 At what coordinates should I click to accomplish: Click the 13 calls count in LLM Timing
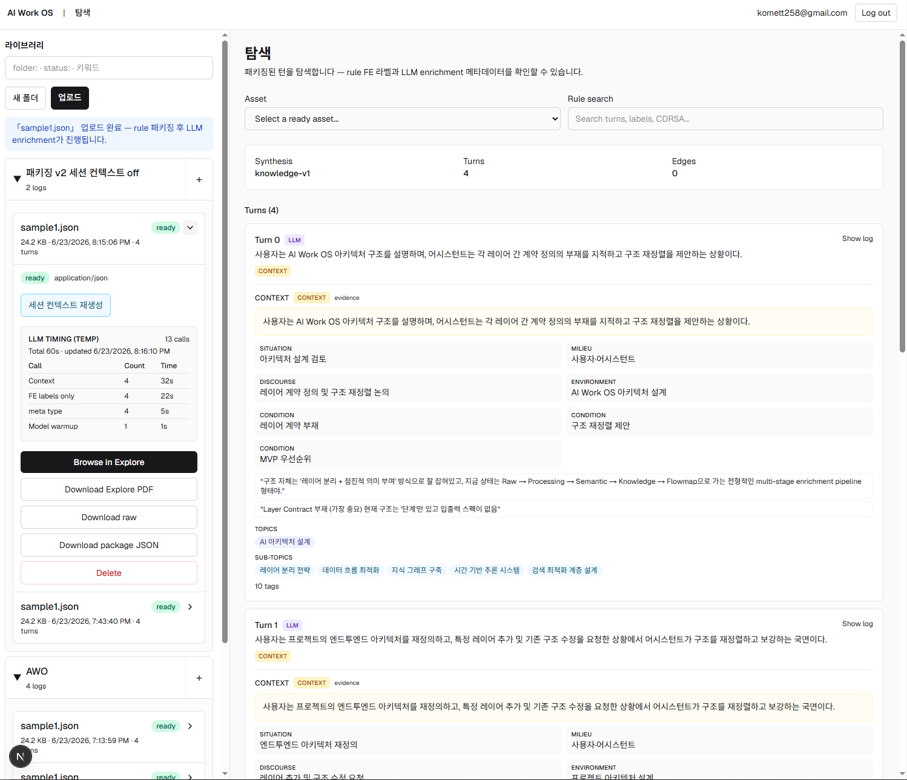pyautogui.click(x=177, y=339)
